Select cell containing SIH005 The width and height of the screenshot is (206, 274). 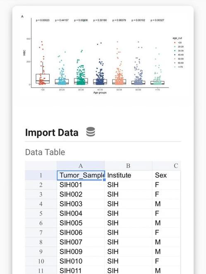coord(81,223)
